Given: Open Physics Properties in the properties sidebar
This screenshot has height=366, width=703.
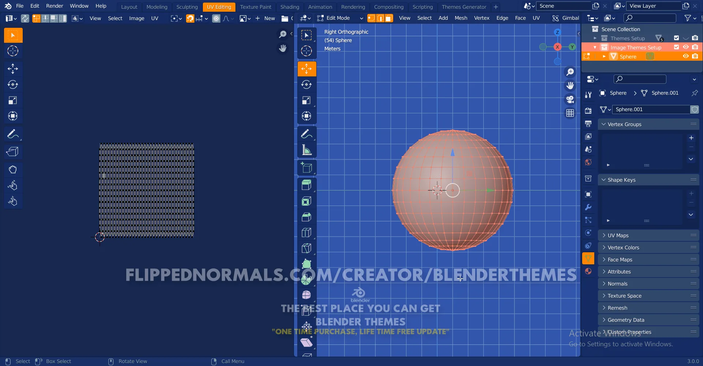Looking at the screenshot, I should 588,233.
